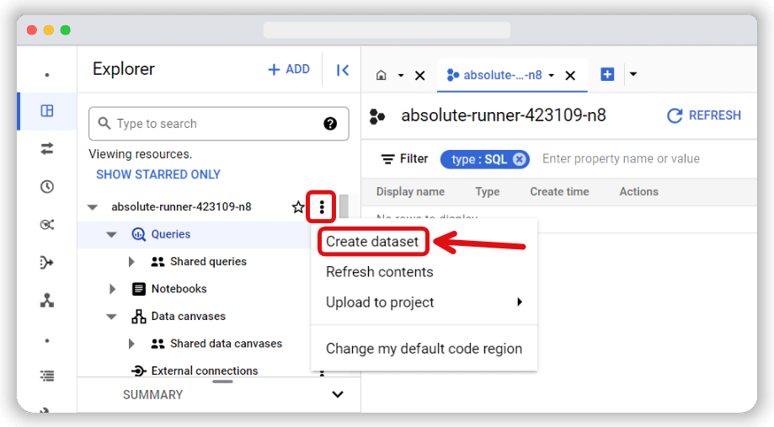
Task: Open the Jobs list sidebar icon
Action: tap(47, 376)
